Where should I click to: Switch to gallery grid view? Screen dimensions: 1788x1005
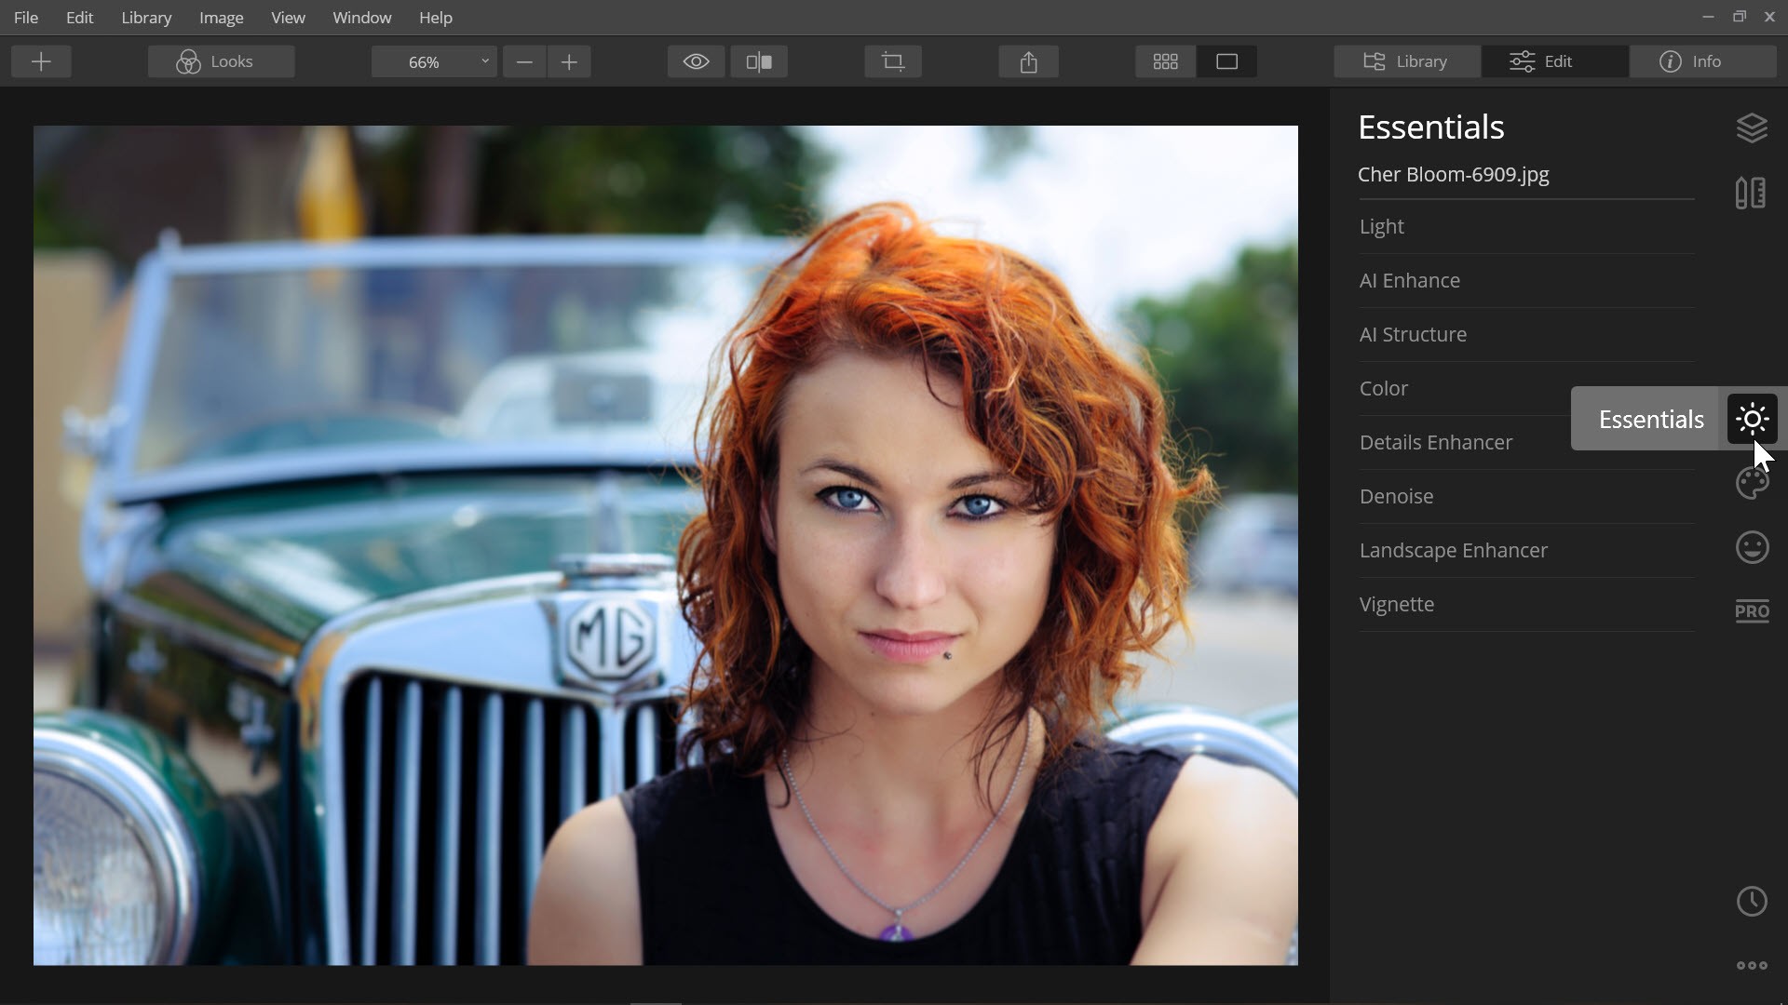(1165, 61)
